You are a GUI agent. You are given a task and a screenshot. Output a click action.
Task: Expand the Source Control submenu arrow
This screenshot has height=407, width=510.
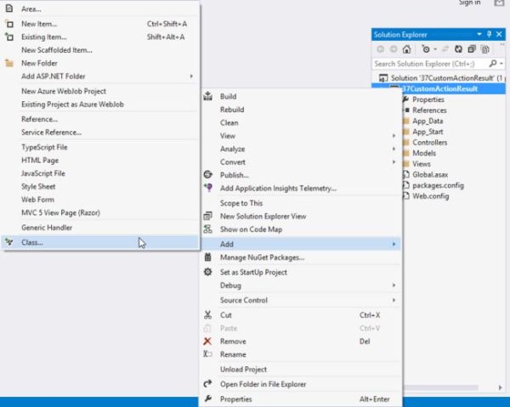click(x=394, y=300)
